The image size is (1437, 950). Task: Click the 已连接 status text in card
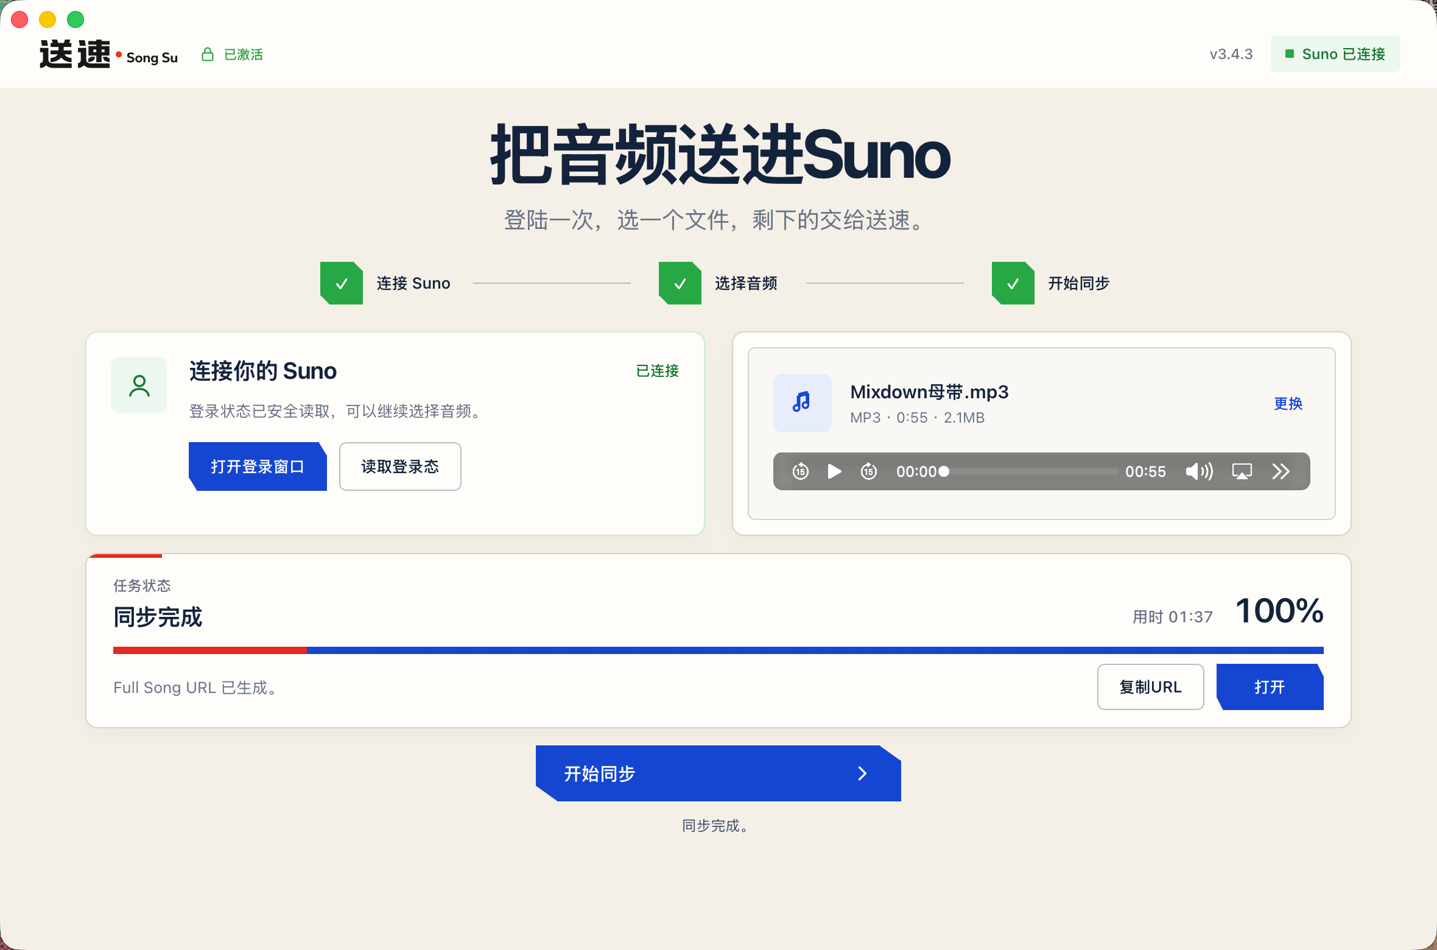(x=657, y=371)
